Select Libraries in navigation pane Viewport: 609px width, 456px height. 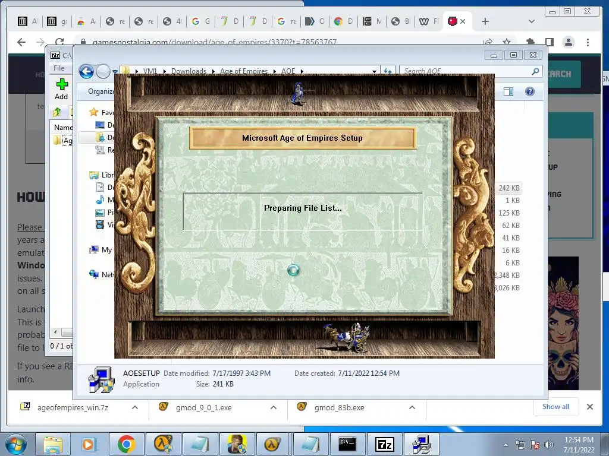[x=102, y=175]
